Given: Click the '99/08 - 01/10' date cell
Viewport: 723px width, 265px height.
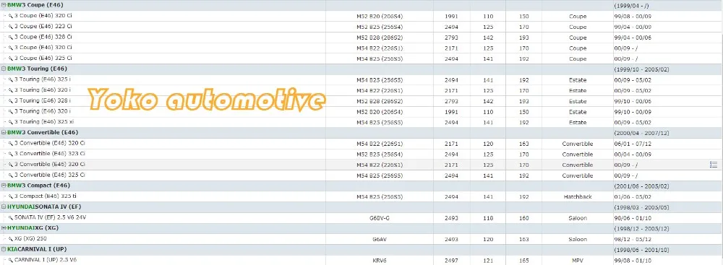Looking at the screenshot, I should pos(633,261).
